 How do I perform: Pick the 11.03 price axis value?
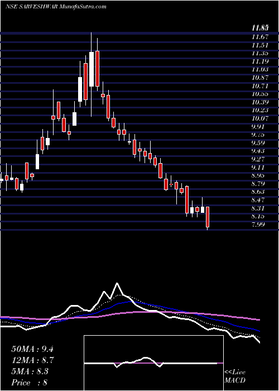260,70
